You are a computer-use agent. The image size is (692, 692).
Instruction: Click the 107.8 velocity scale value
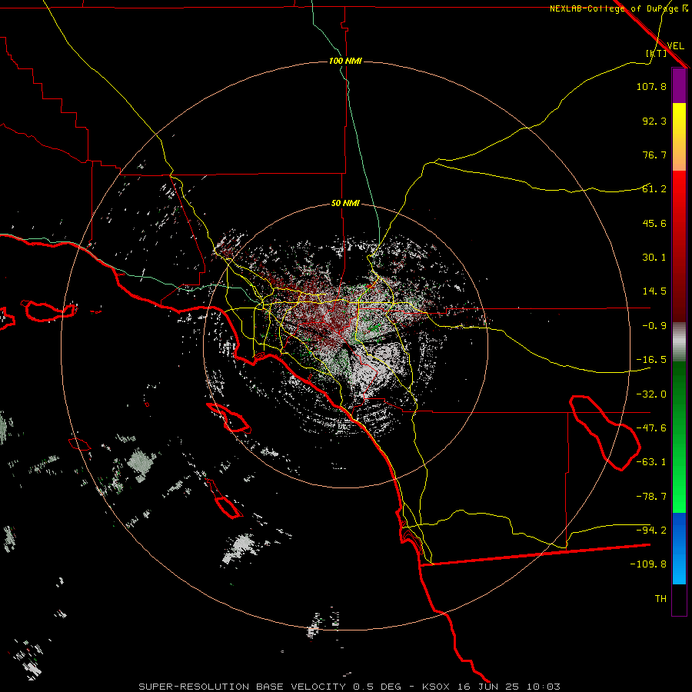(x=651, y=86)
